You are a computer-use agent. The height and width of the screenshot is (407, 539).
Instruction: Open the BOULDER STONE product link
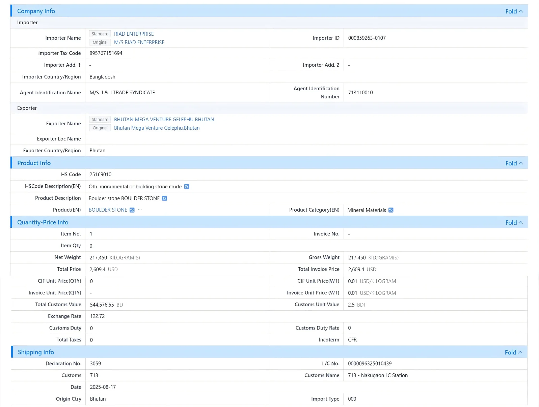coord(108,210)
